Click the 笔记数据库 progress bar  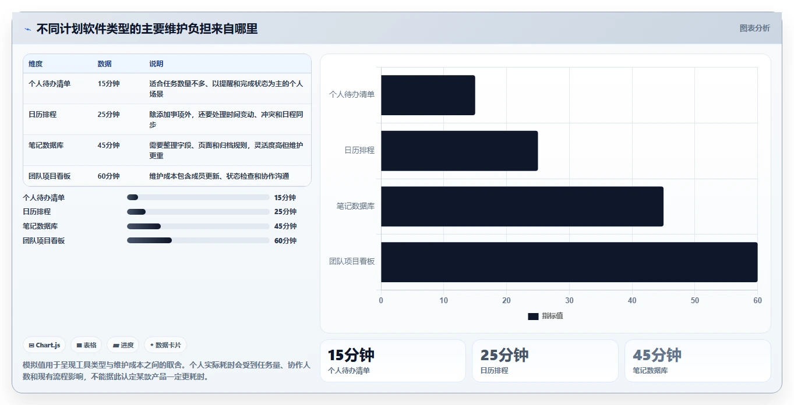[198, 226]
